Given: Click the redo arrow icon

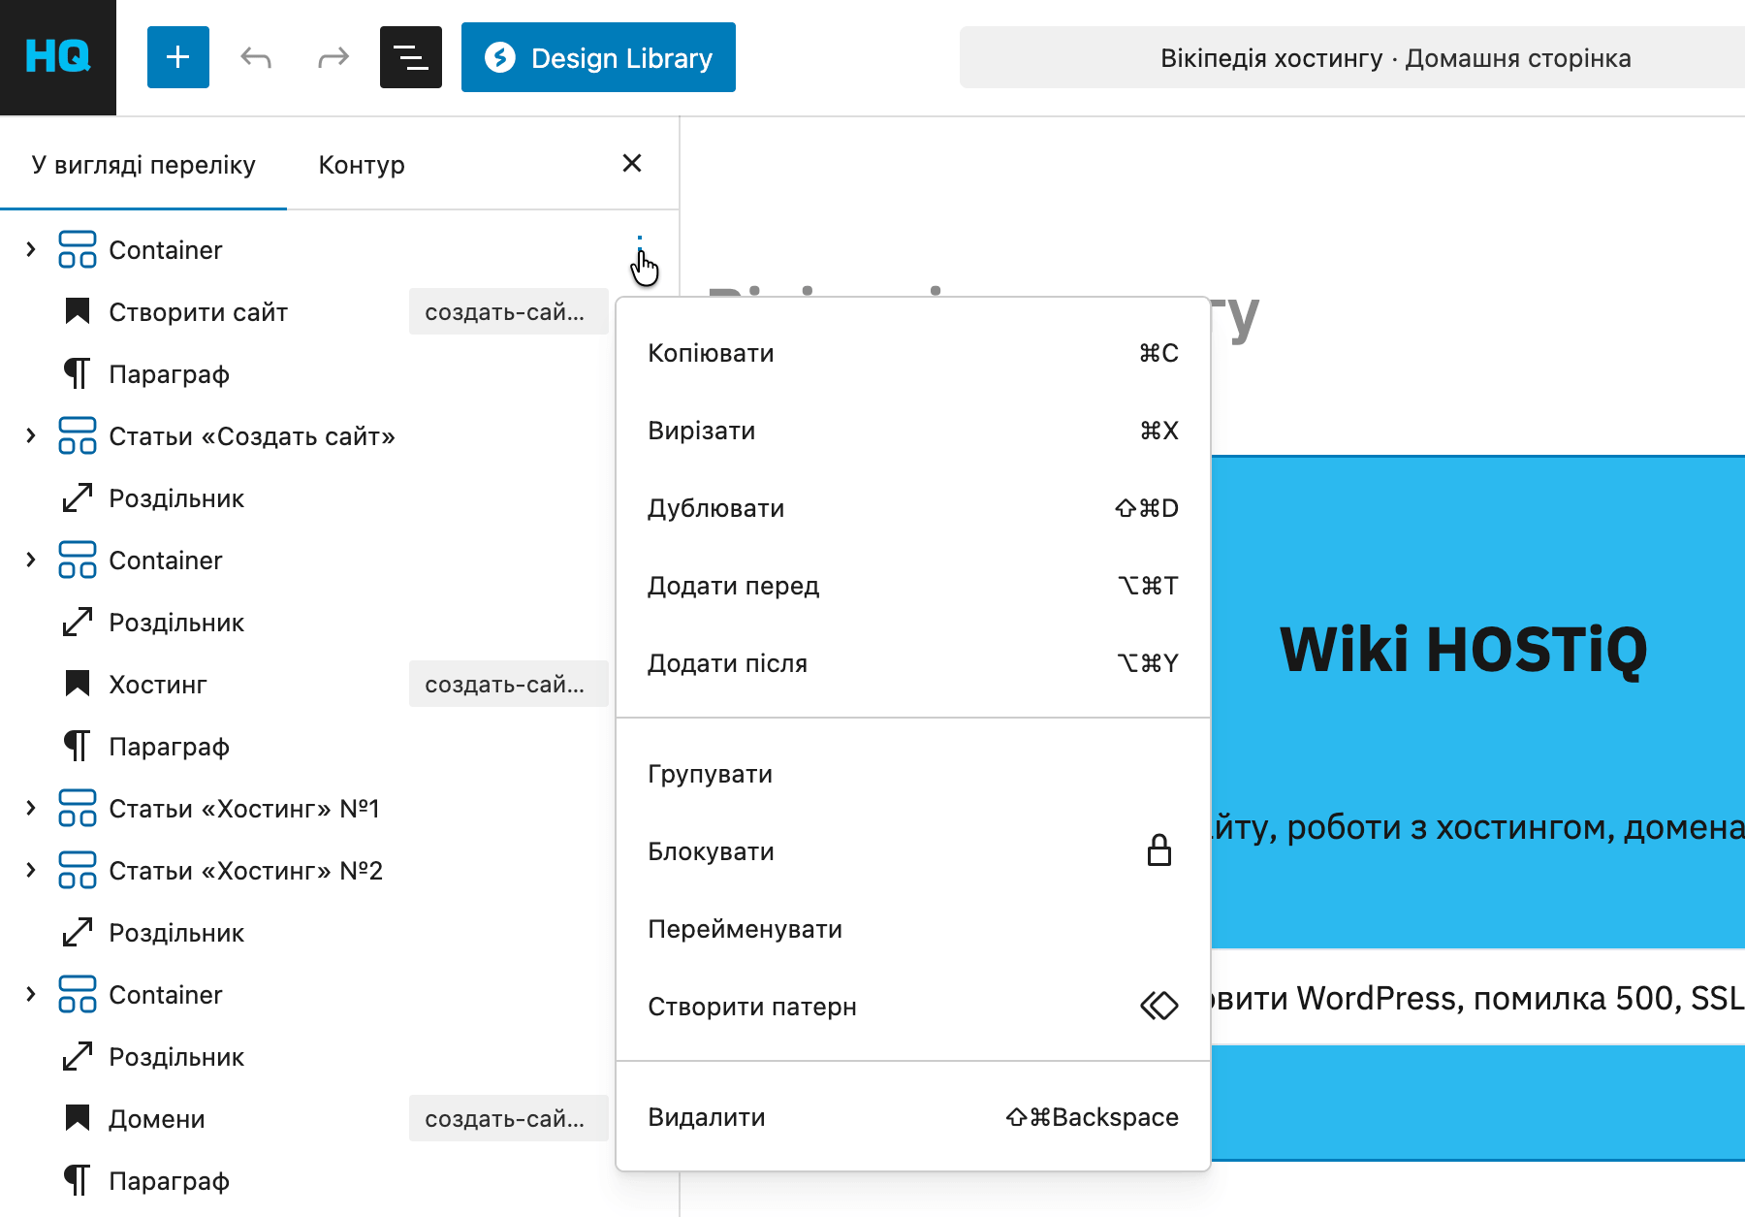Looking at the screenshot, I should (x=333, y=57).
